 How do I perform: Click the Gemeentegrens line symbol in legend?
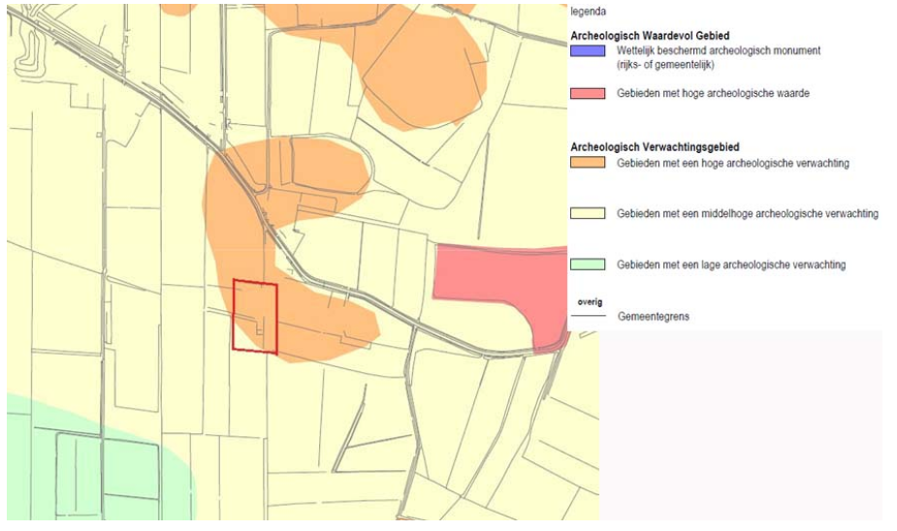(589, 316)
